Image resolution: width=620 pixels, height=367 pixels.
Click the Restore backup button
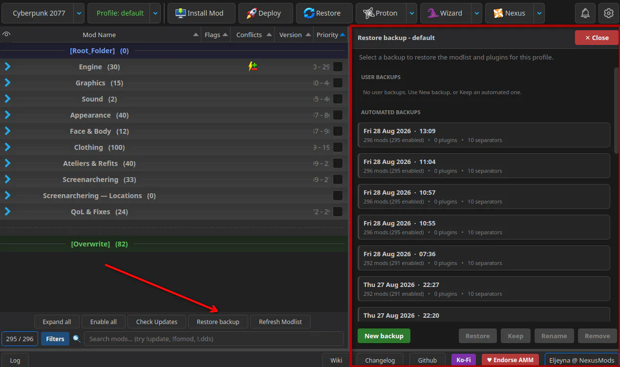(218, 322)
